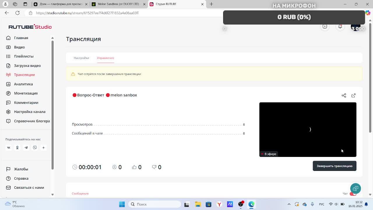Open the VK social link icon
This screenshot has width=373, height=210.
click(8, 148)
